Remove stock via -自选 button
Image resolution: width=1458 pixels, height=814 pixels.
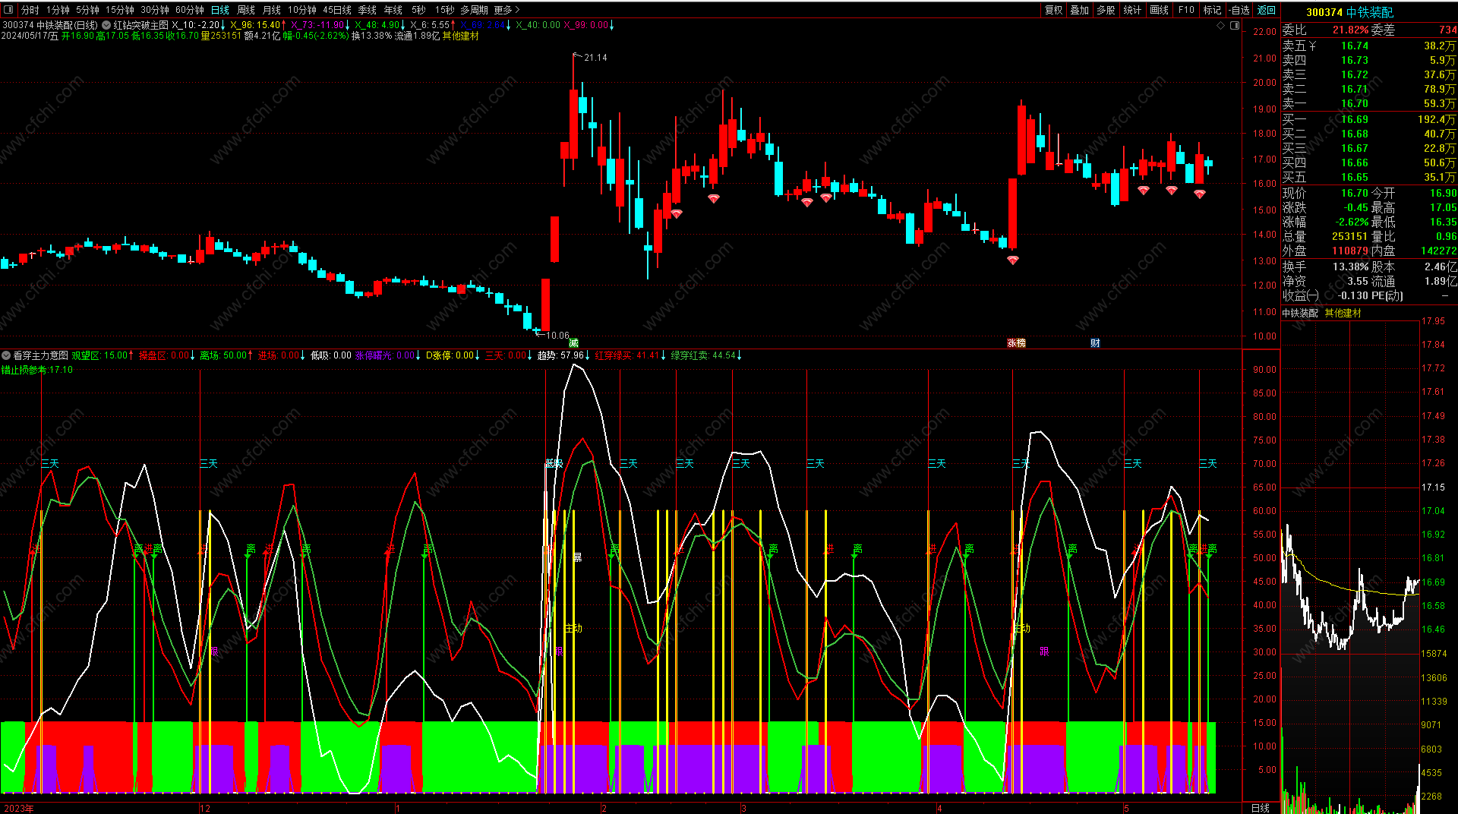pos(1239,10)
